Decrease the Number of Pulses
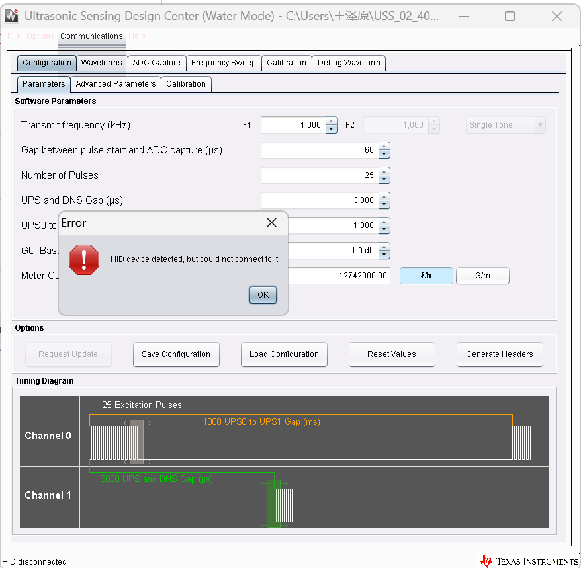 pos(384,179)
